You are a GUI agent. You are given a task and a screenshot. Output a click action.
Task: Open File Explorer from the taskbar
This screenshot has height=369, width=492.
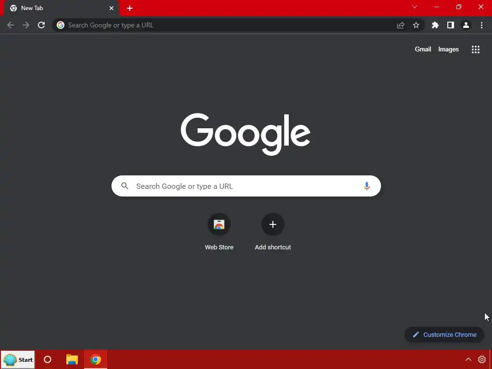[72, 359]
